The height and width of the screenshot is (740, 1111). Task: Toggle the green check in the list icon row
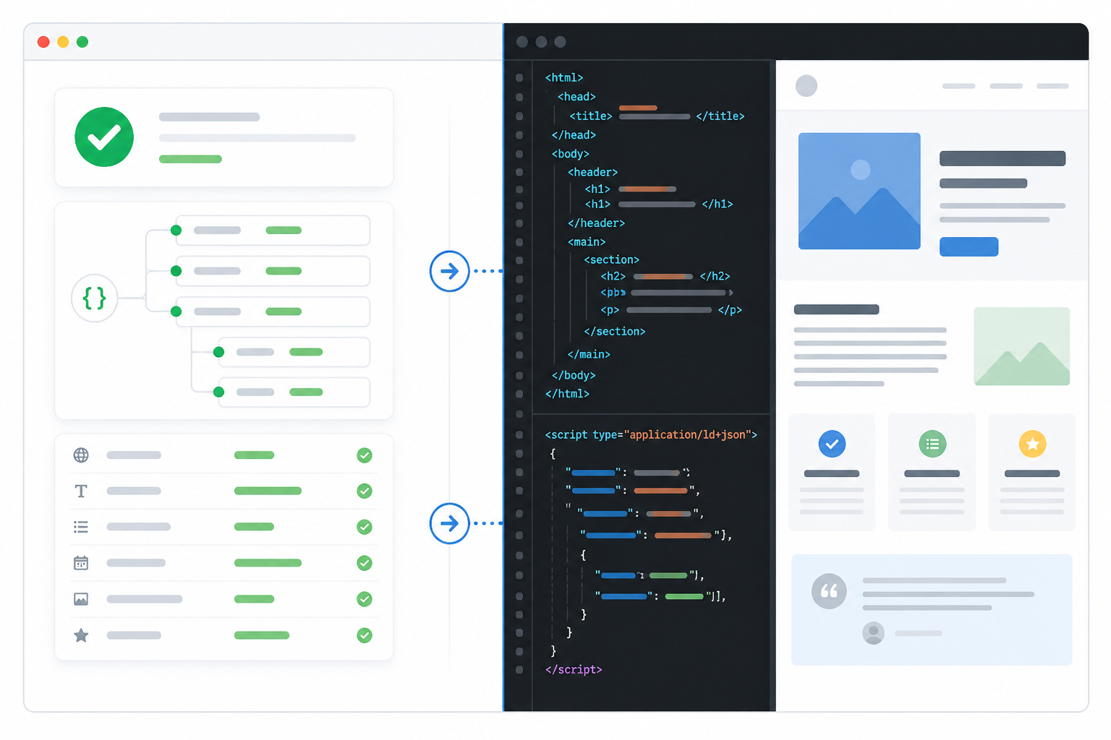point(365,528)
